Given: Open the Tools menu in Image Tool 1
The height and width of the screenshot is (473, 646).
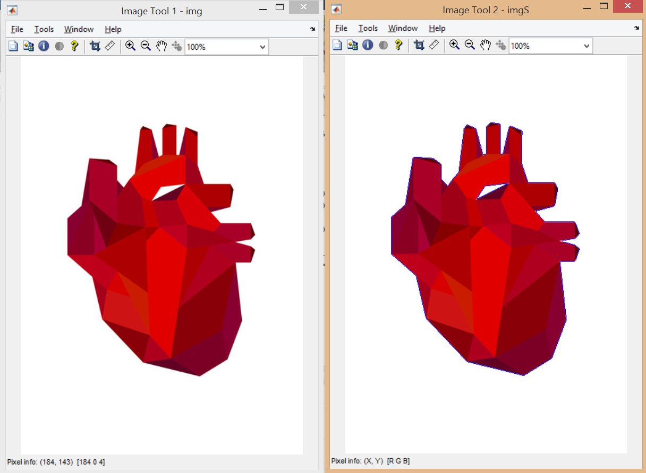Looking at the screenshot, I should (44, 29).
